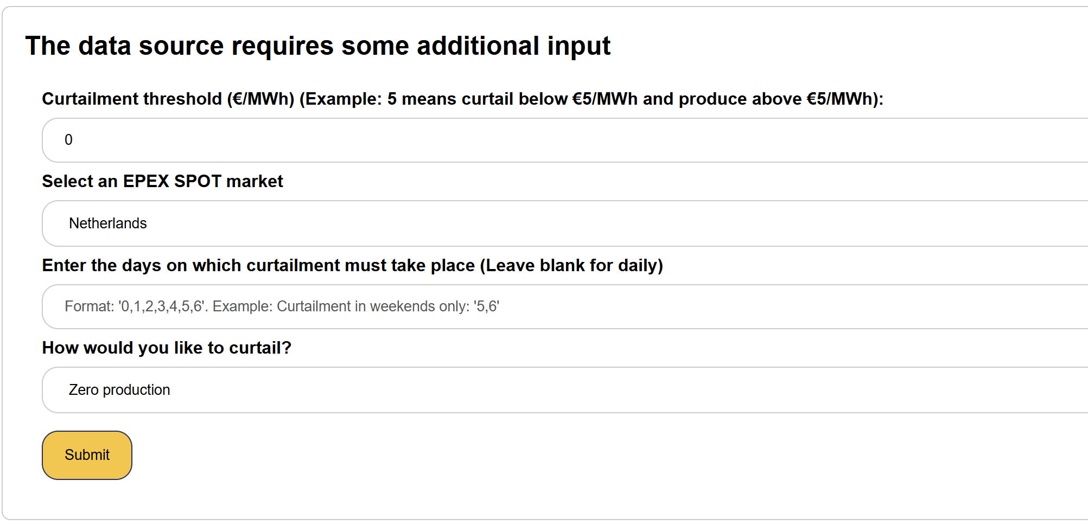Expand the Zero production curtail dropdown
1088x525 pixels.
[564, 390]
